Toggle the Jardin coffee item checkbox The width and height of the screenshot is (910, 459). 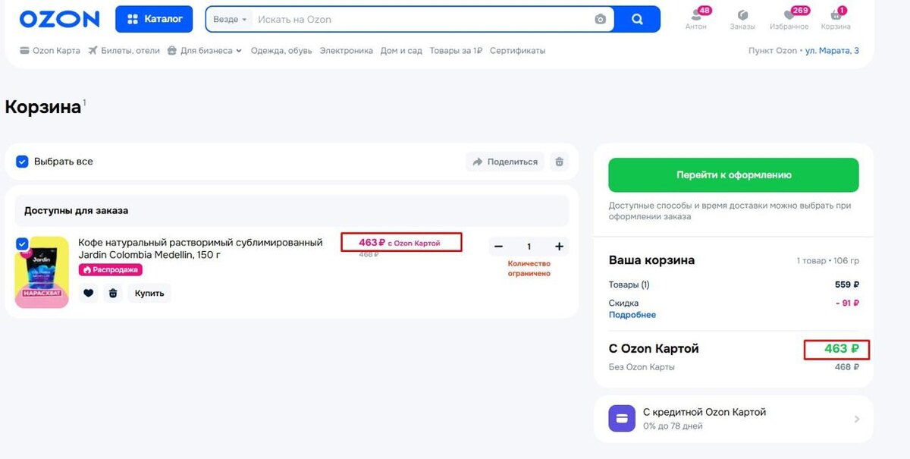pos(22,244)
